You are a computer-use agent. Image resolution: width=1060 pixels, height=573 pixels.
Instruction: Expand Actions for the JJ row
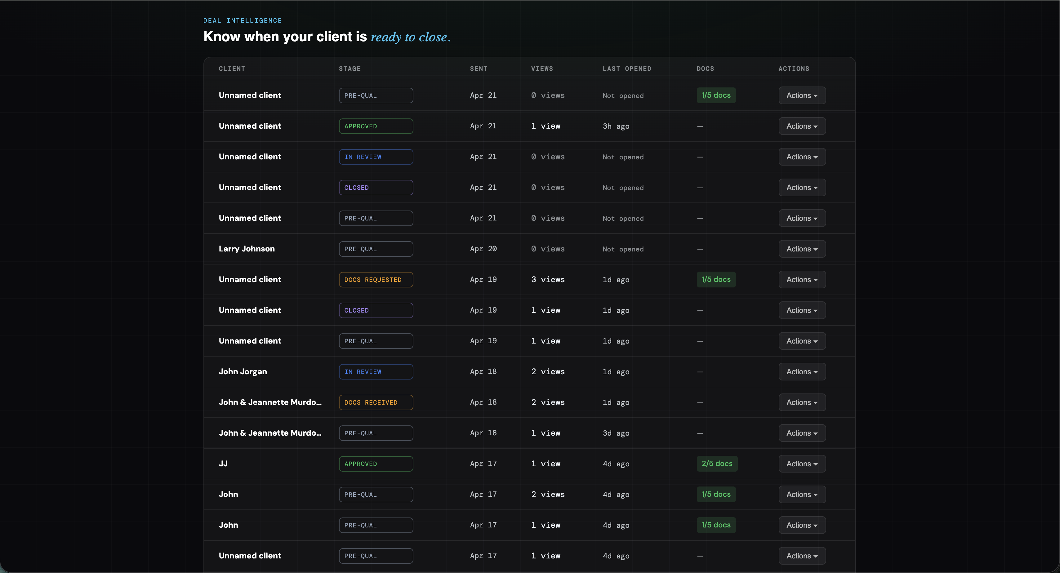[802, 464]
